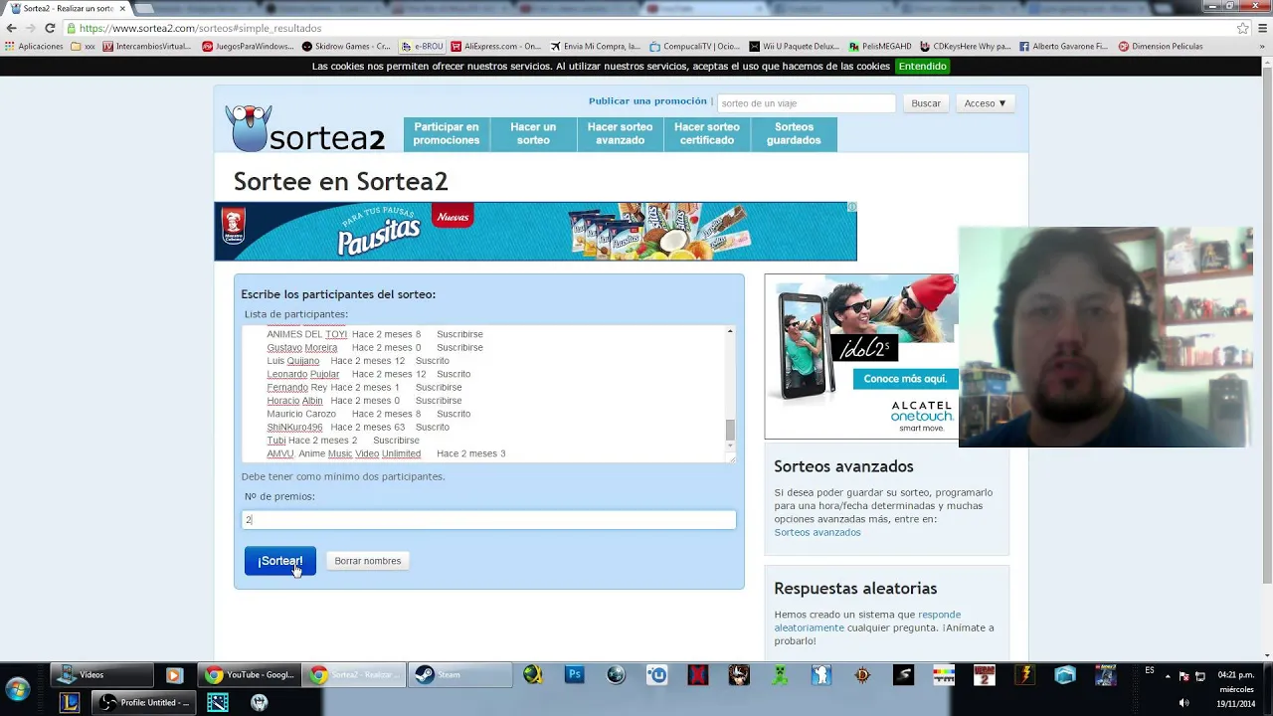Click the Sortea2 logo
This screenshot has height=716, width=1273.
pos(305,128)
